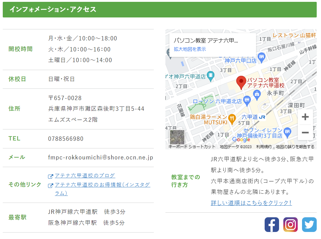Click the email address fmpc-rokkoumichi@shore.ocn.ne.jp
The image size is (321, 239).
point(100,158)
